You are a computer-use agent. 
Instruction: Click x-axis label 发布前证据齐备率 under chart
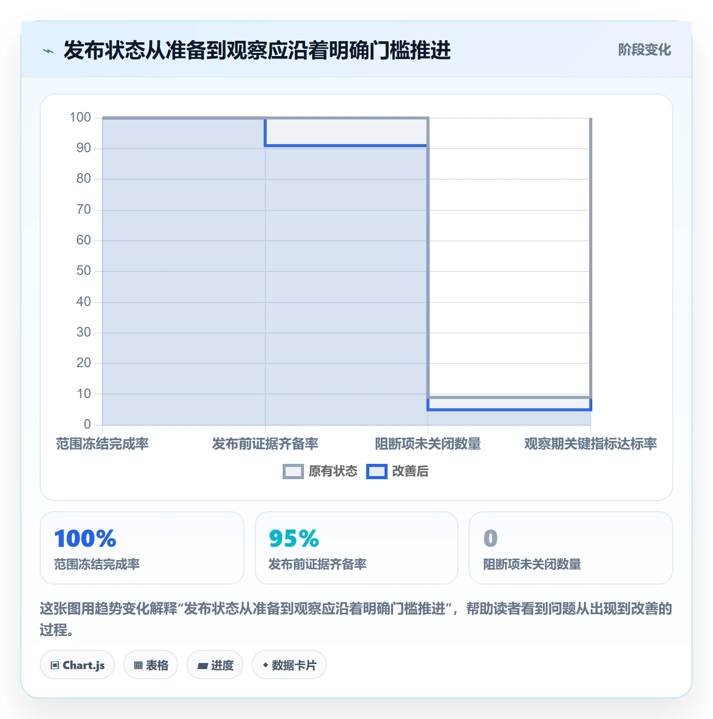[x=265, y=444]
